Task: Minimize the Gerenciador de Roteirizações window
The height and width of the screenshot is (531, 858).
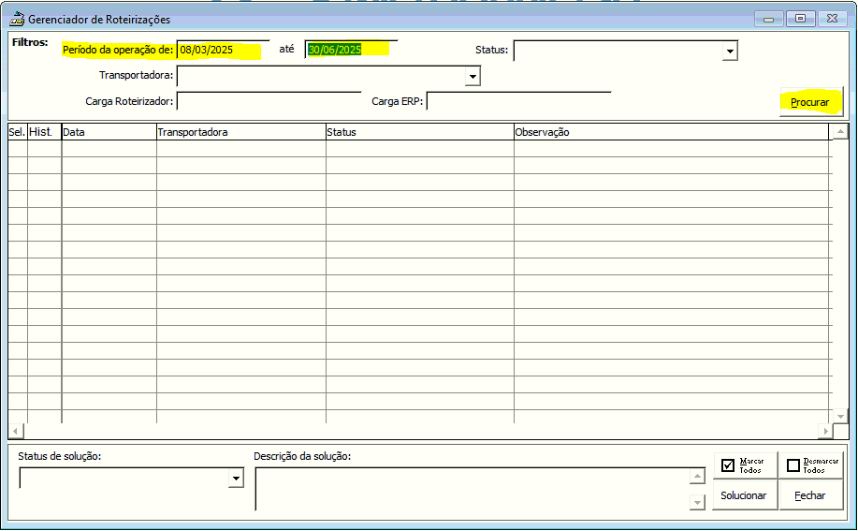Action: coord(769,19)
